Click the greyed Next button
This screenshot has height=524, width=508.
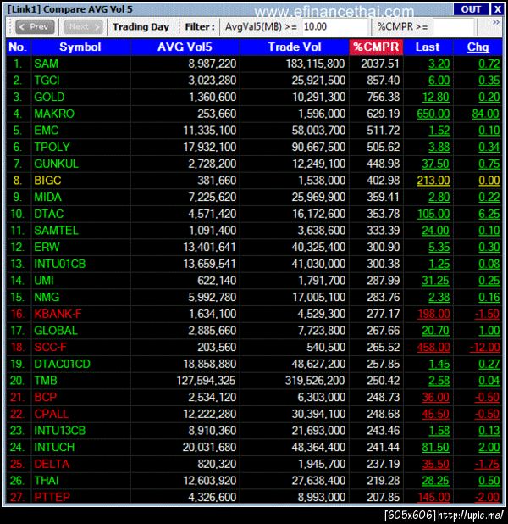pos(83,27)
